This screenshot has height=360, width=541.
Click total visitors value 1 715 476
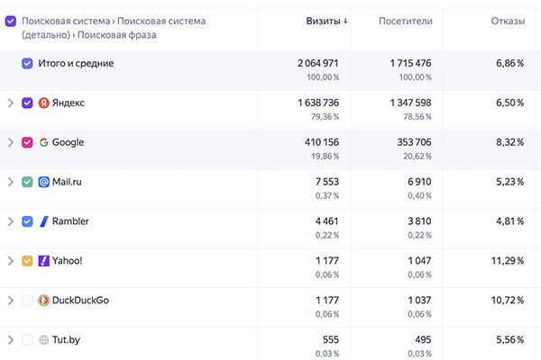tap(410, 63)
